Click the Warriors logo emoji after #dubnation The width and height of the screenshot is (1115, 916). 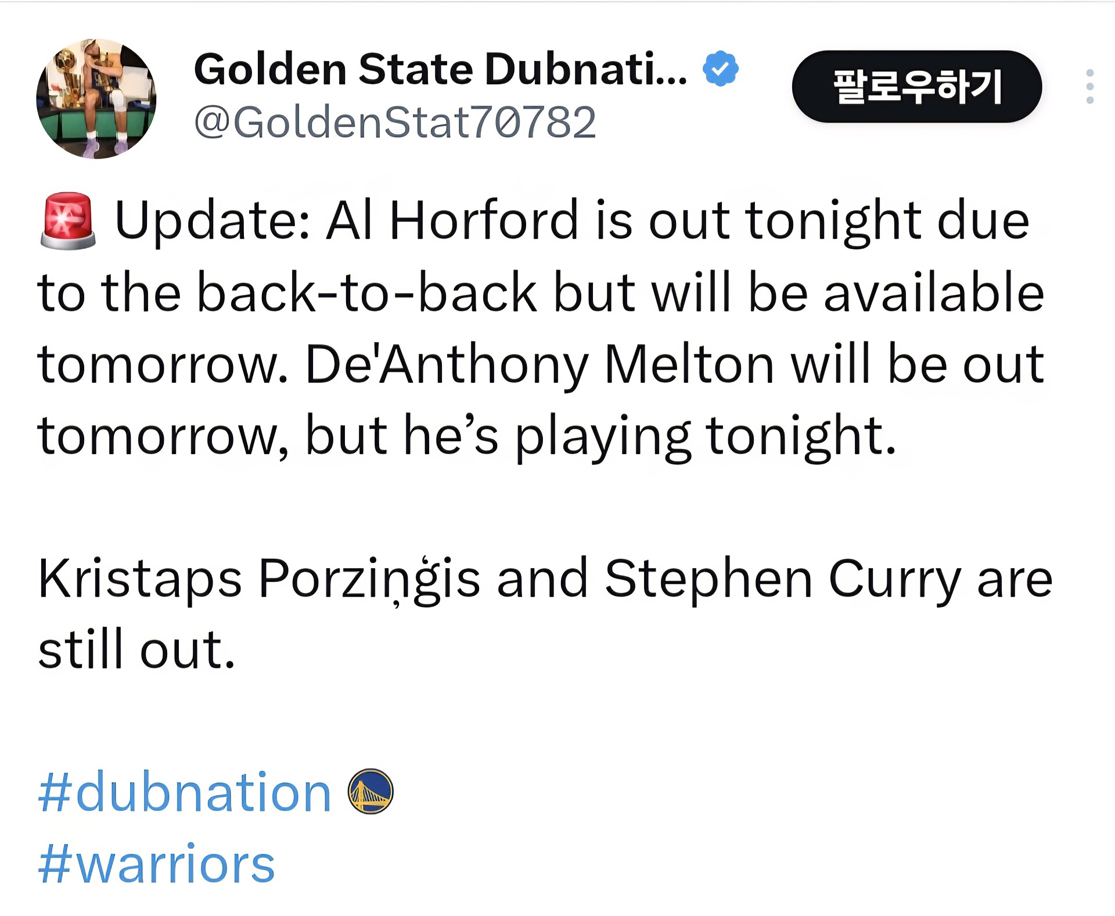(371, 791)
